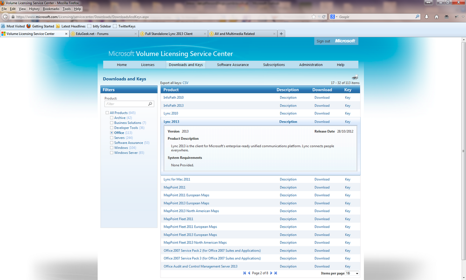Click the scrollbar down arrow
The height and width of the screenshot is (280, 466).
tap(464, 278)
